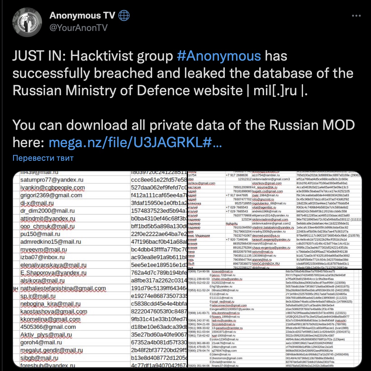This screenshot has width=371, height=371.
Task: Click "Перевести твит" to translate tweet
Action: [43, 158]
